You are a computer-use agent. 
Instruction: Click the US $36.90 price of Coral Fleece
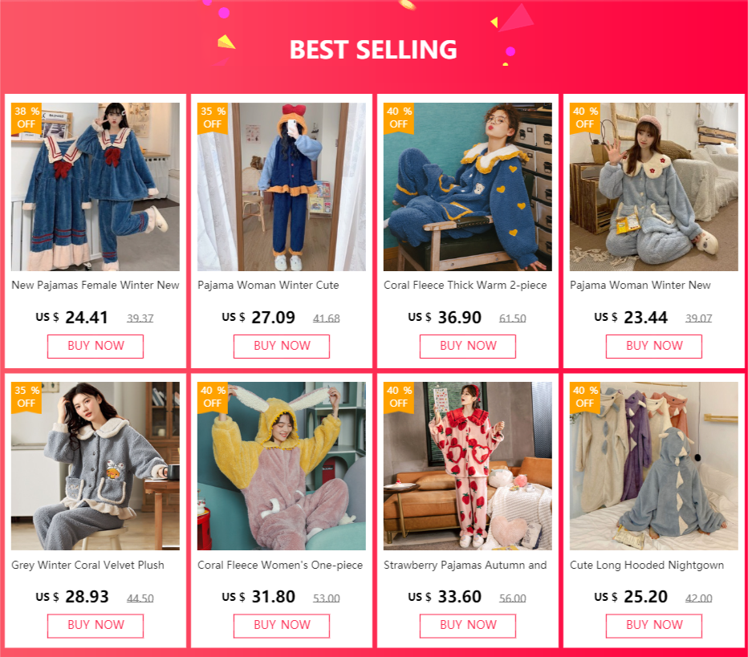(x=445, y=318)
